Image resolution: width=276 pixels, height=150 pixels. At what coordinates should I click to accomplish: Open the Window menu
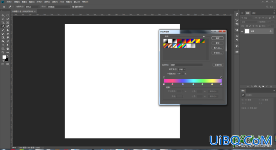coord(77,2)
